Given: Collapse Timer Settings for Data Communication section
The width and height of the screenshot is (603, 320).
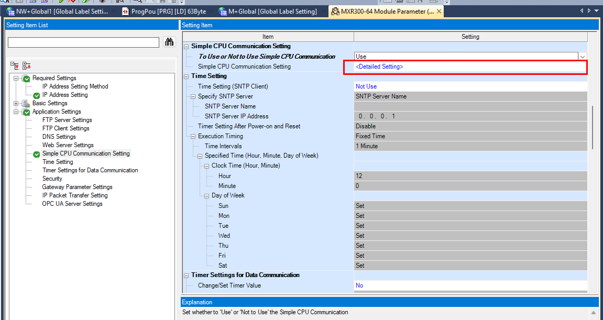Looking at the screenshot, I should [187, 275].
